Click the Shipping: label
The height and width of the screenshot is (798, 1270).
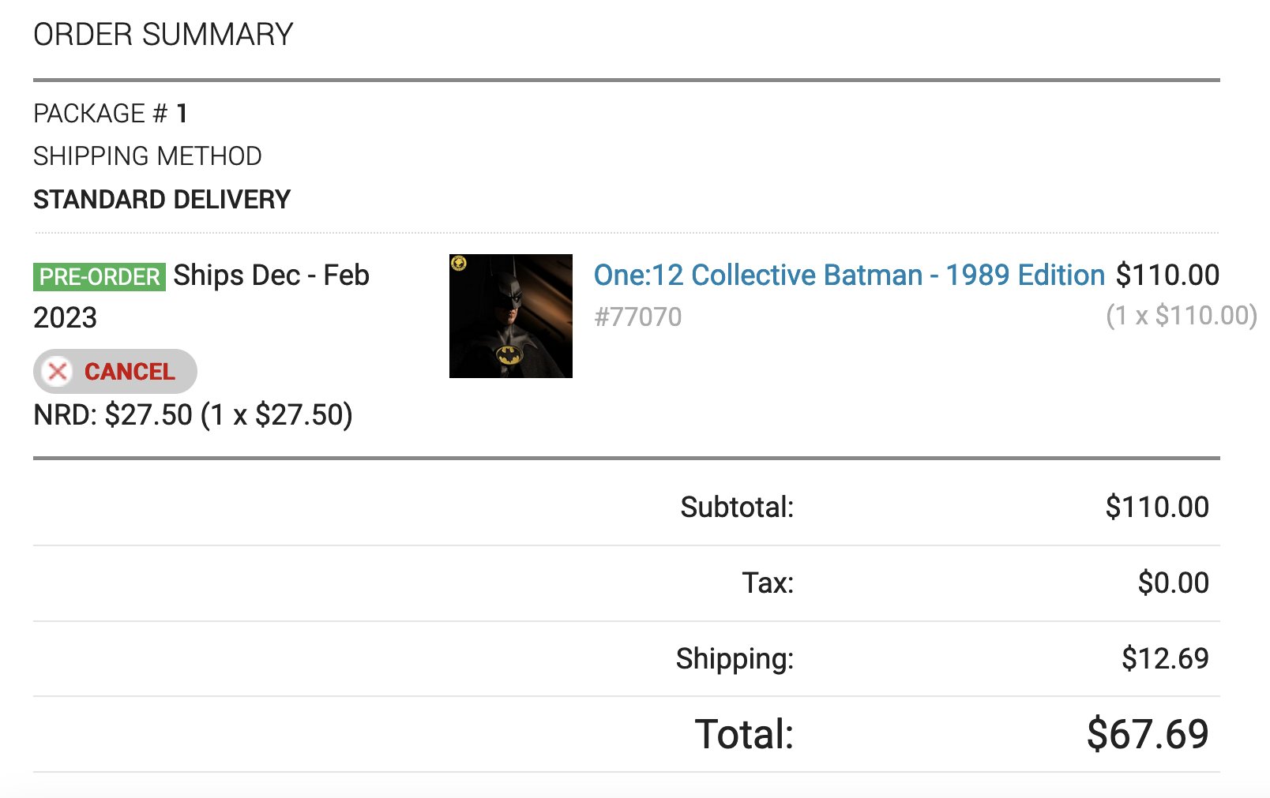[735, 659]
